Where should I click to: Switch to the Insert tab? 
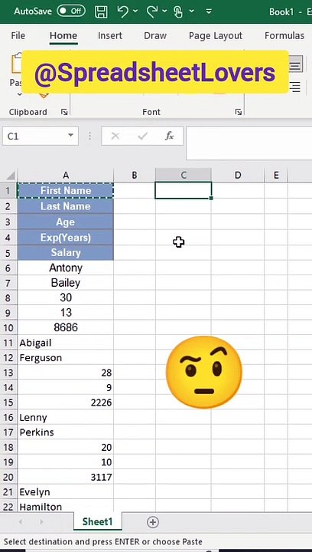pyautogui.click(x=110, y=35)
